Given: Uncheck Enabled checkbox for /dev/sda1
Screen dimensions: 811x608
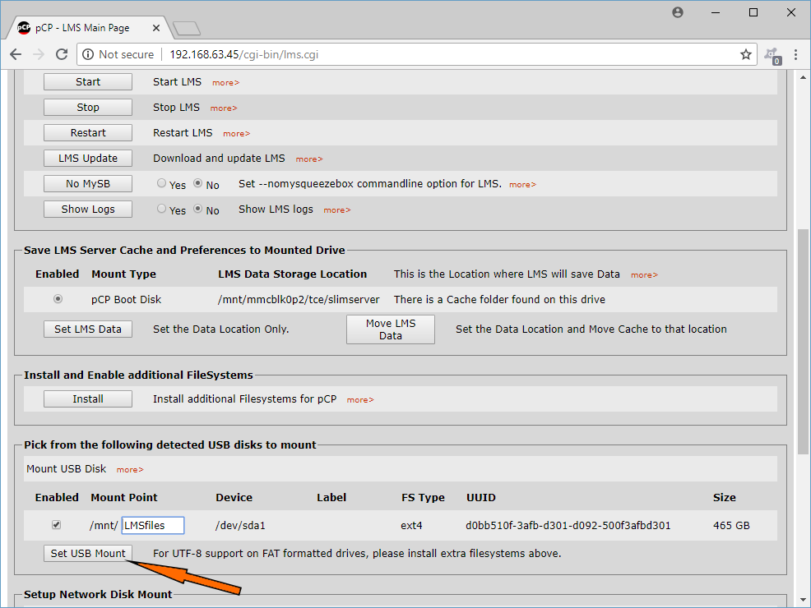Looking at the screenshot, I should pos(57,525).
